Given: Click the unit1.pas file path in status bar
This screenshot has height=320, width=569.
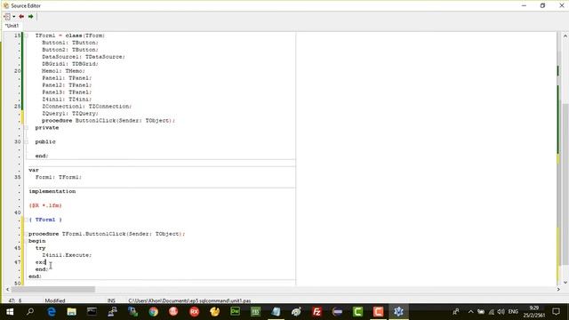Looking at the screenshot, I should click(189, 300).
